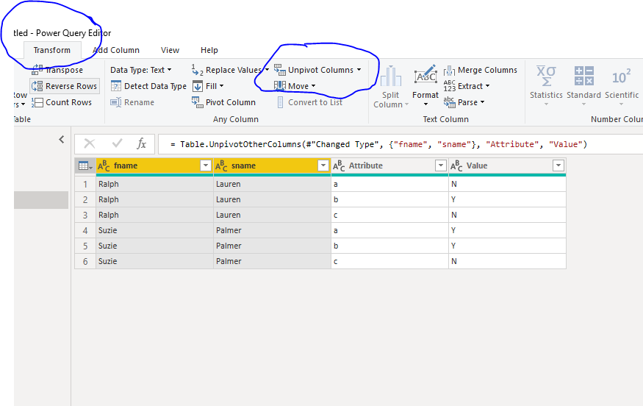Click the Value column data type icon

click(456, 165)
